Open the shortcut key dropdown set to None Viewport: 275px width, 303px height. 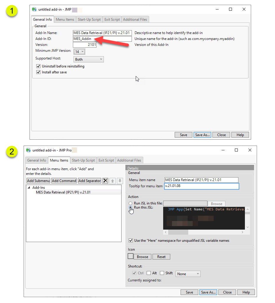188,274
